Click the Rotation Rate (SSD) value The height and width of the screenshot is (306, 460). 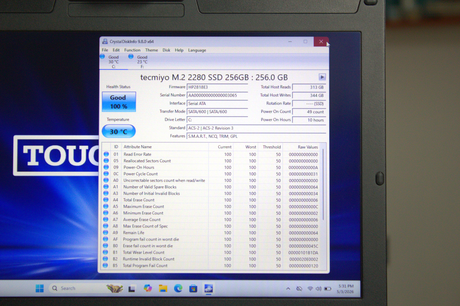(309, 103)
